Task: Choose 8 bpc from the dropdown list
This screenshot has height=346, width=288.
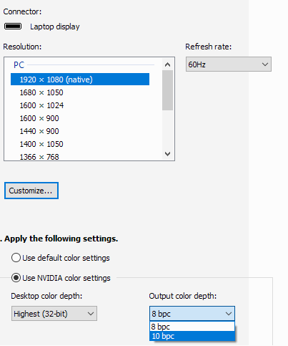Action: click(192, 327)
